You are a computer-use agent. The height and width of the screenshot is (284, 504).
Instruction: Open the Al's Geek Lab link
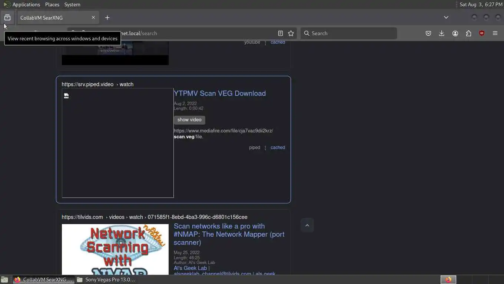point(190,268)
